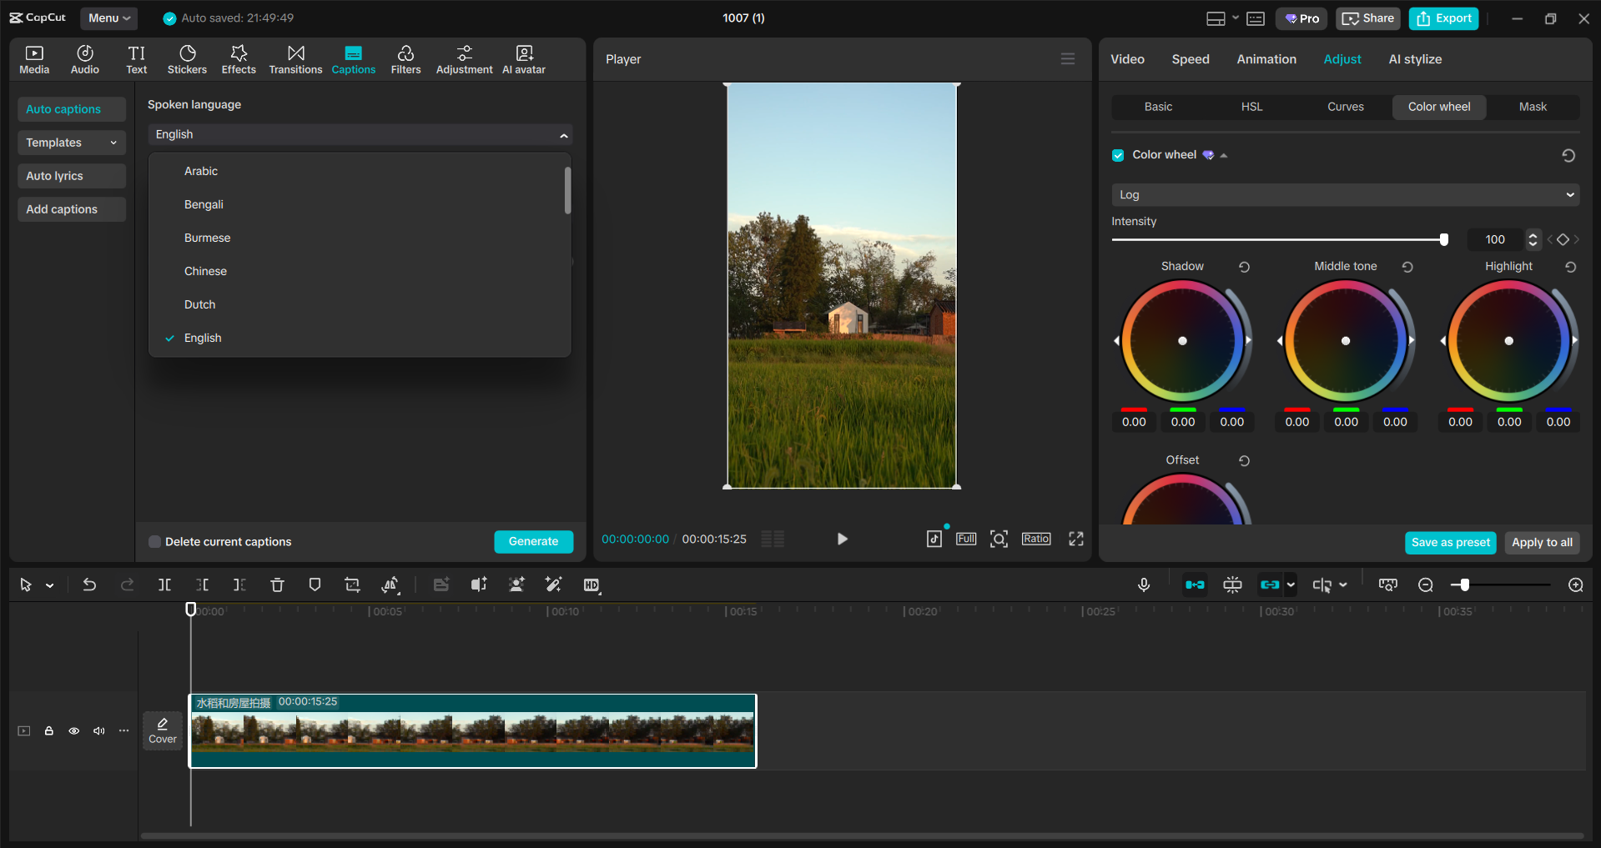1601x848 pixels.
Task: Activate the voiceover microphone tool
Action: [1144, 585]
